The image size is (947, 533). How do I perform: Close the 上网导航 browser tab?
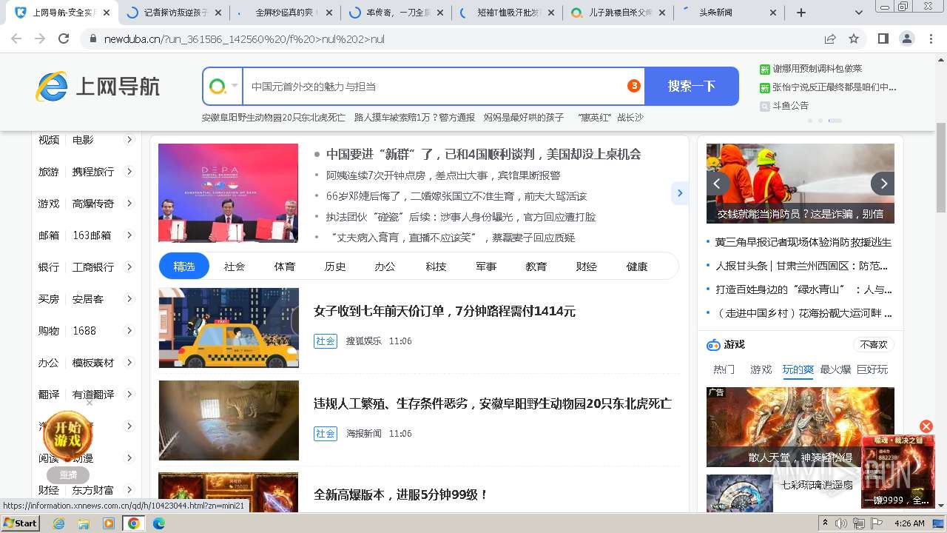pos(107,13)
